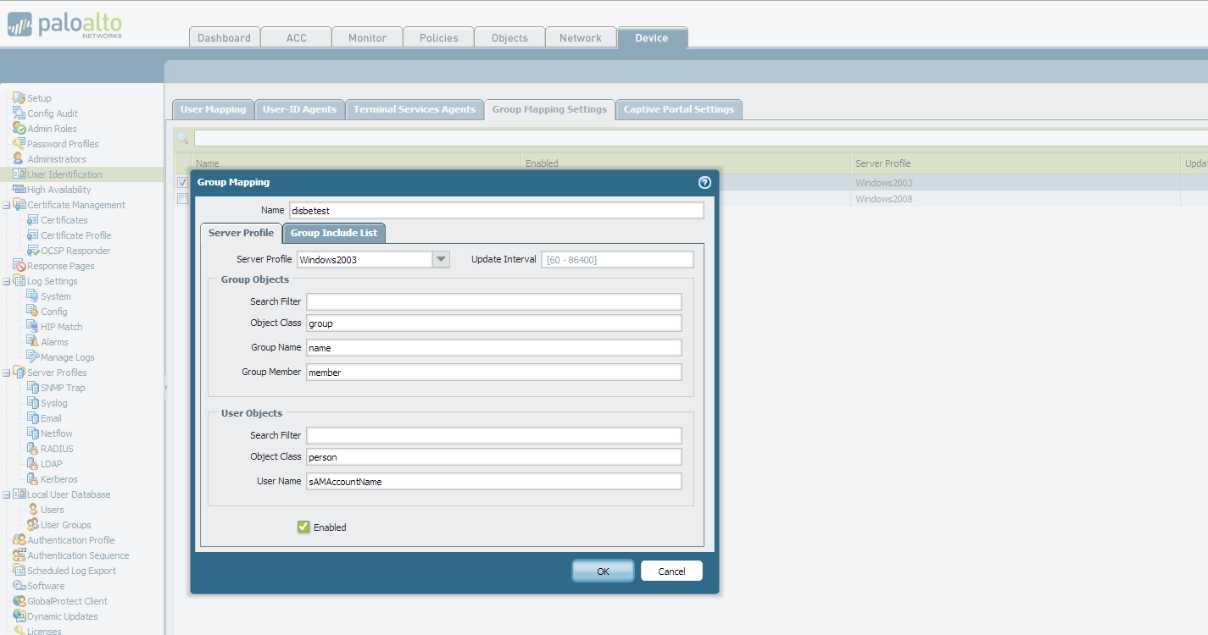Collapse the Log Settings tree node
Image resolution: width=1208 pixels, height=635 pixels.
7,281
